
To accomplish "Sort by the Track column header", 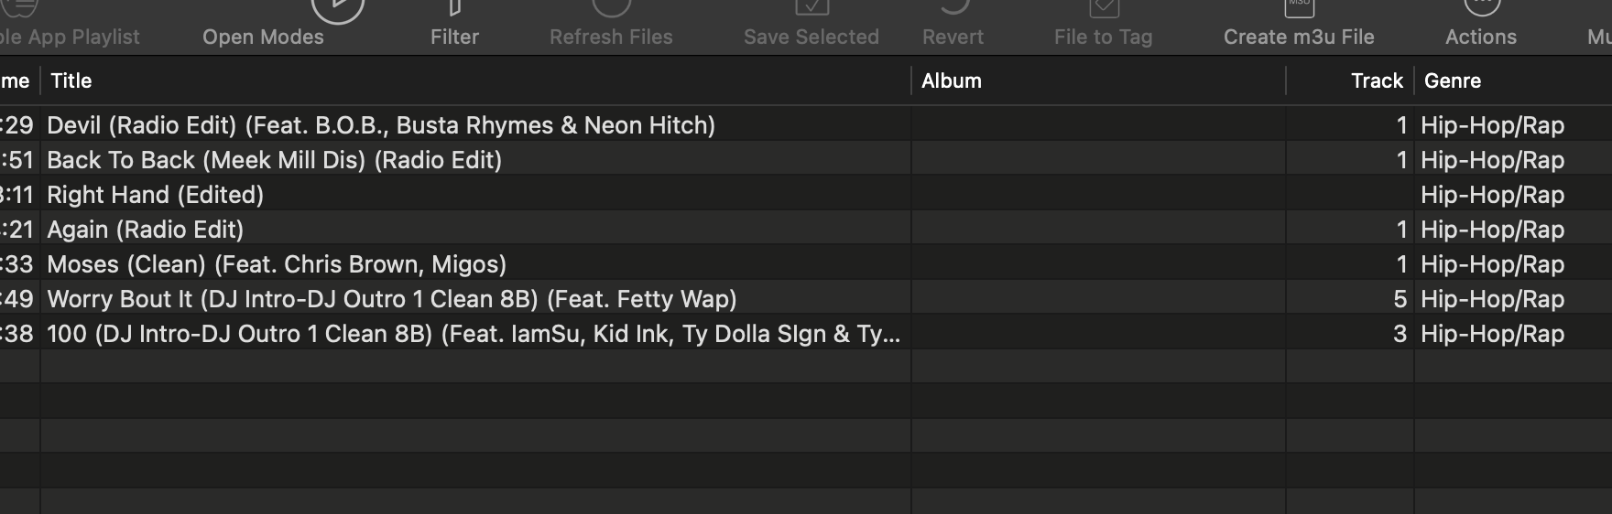I will [1376, 80].
